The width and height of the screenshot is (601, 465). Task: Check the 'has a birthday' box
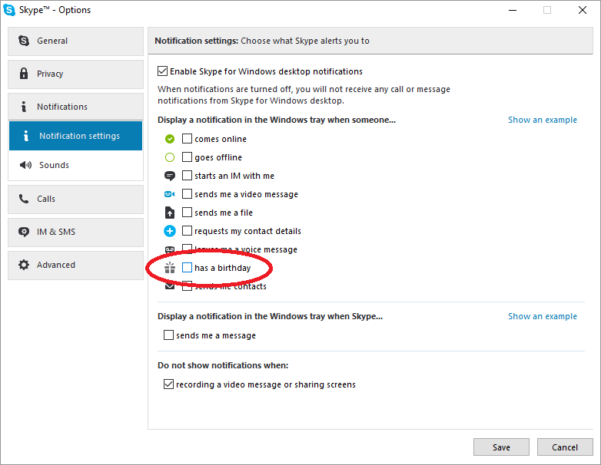click(187, 268)
